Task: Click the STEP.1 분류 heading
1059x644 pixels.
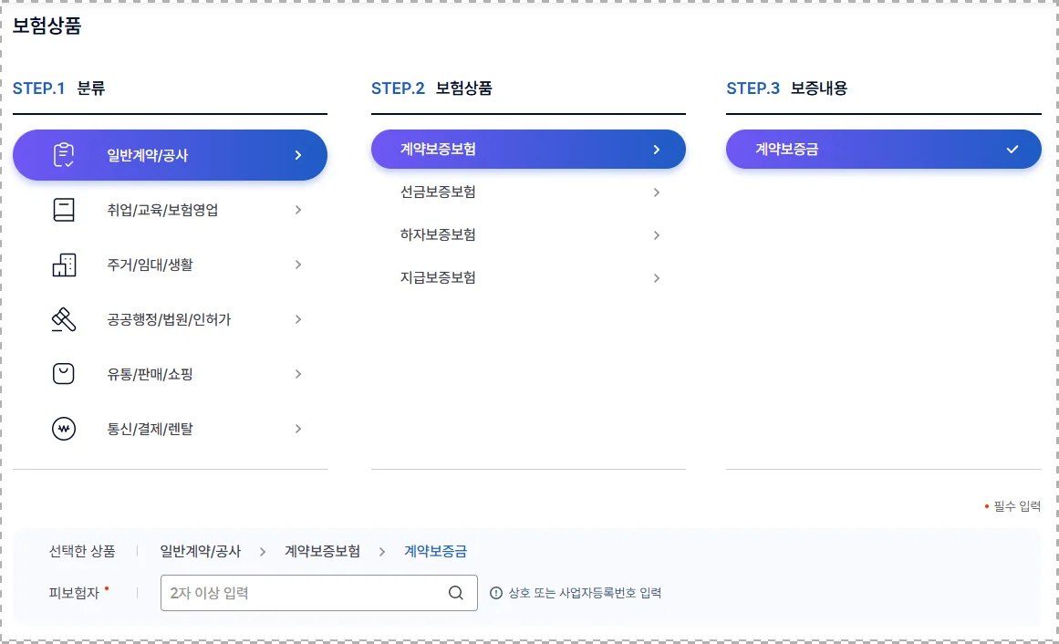Action: (58, 88)
